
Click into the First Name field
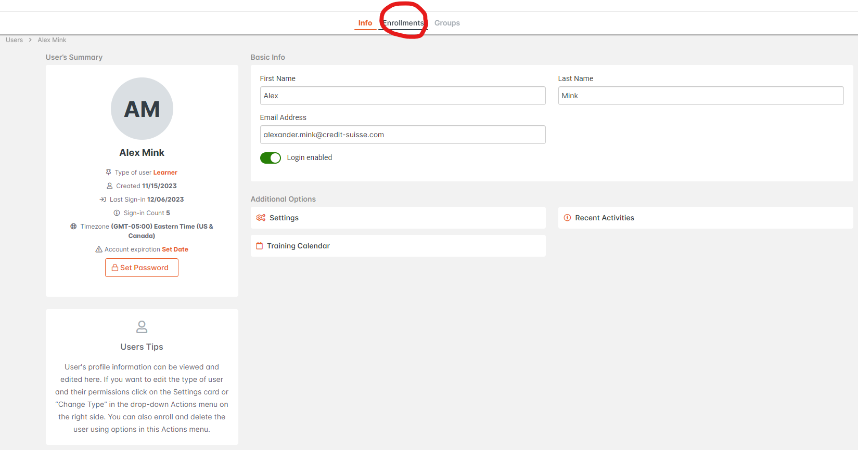[x=402, y=96]
